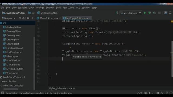This screenshot has height=97, width=173.
Task: Open the Tools menu
Action: (71, 8)
